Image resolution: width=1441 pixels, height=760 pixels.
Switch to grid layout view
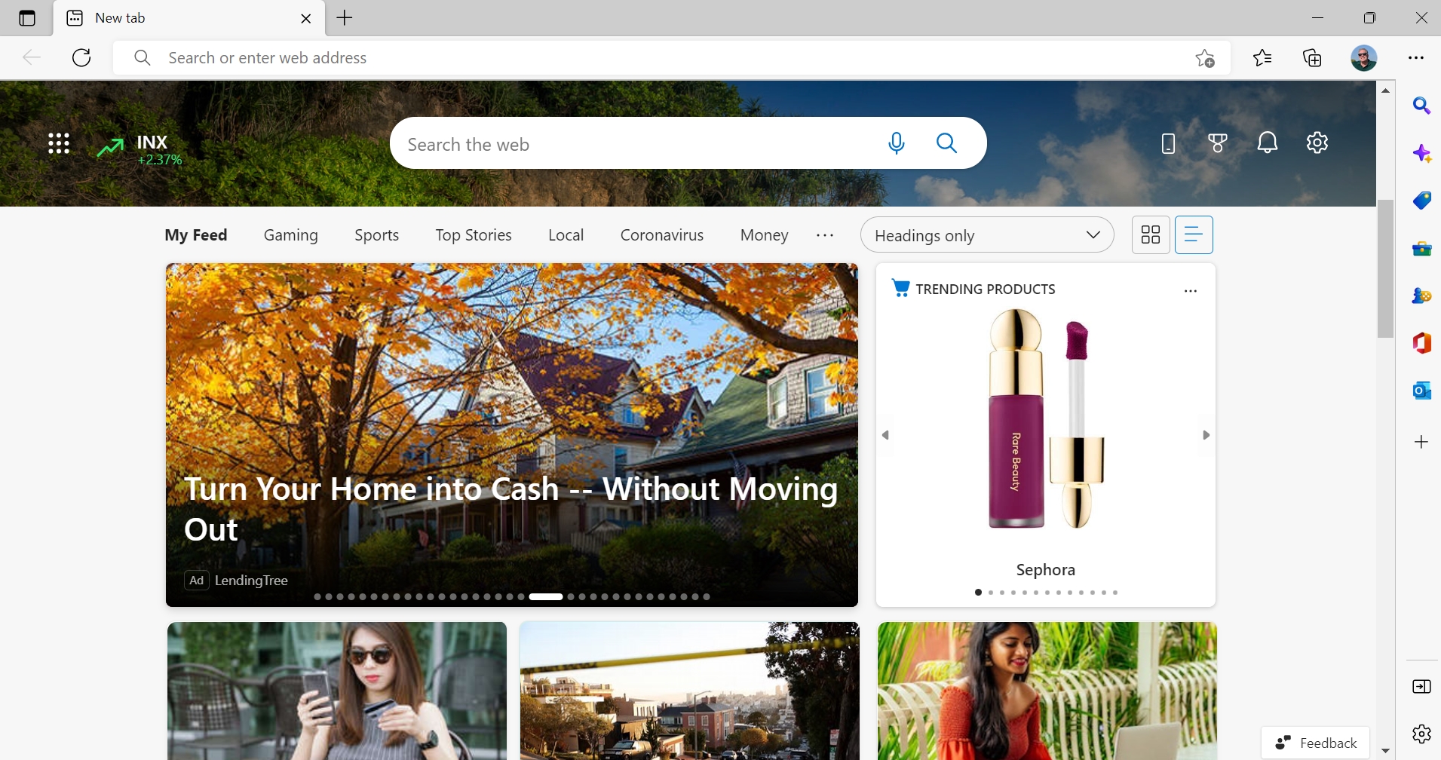point(1151,235)
